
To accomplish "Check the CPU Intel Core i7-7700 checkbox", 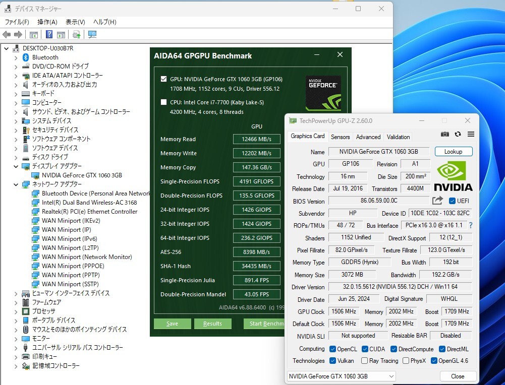I will pos(163,102).
